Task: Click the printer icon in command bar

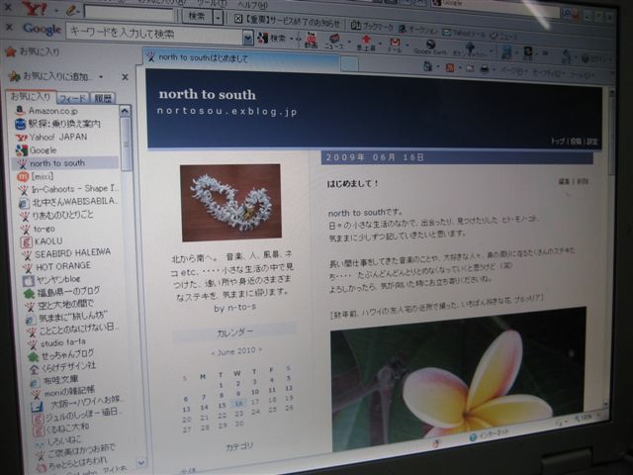Action: click(x=484, y=69)
